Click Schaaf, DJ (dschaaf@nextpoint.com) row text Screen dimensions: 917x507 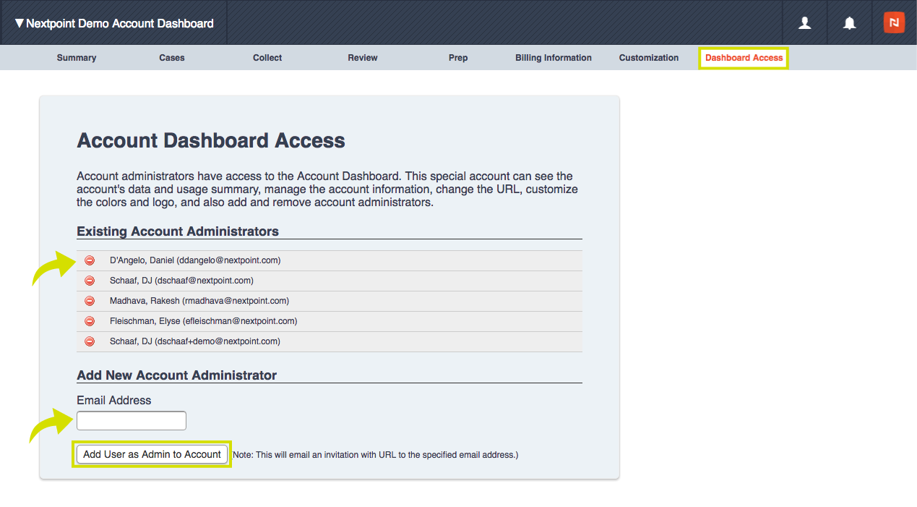click(181, 281)
